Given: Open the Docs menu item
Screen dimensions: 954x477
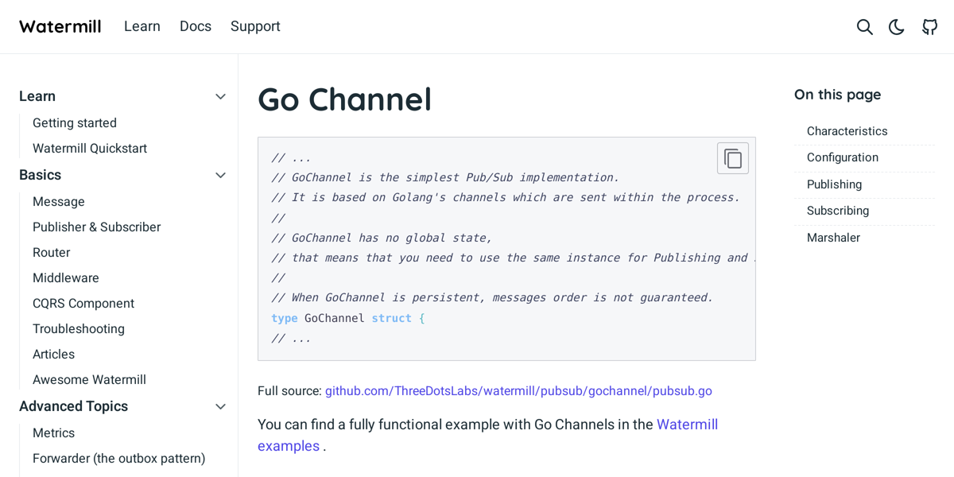Looking at the screenshot, I should click(x=196, y=26).
